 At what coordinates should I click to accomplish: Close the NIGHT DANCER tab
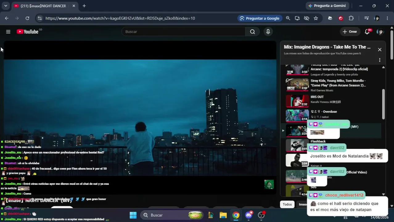[x=74, y=6]
